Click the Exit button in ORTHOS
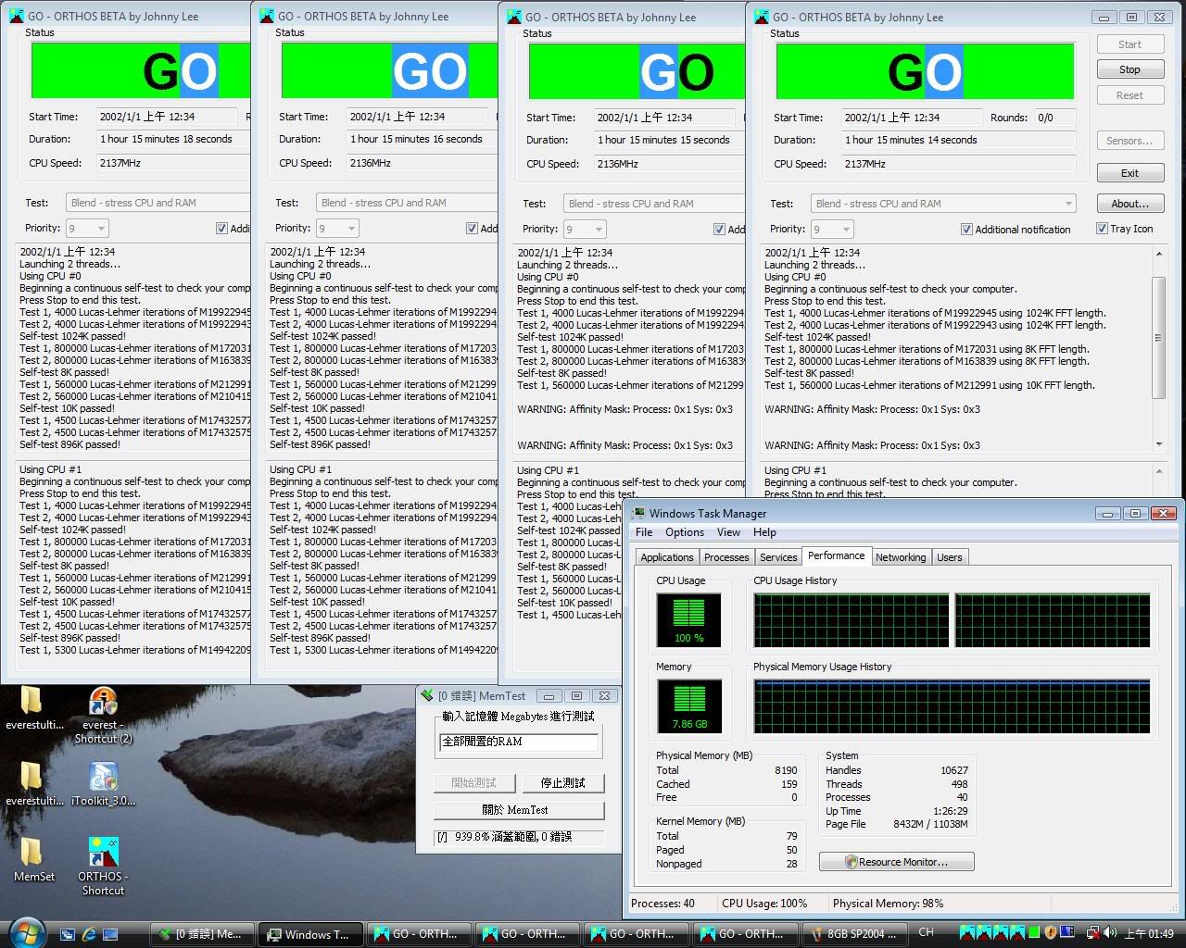 [1129, 173]
